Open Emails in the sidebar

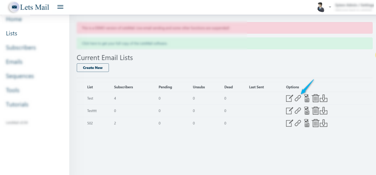point(14,62)
